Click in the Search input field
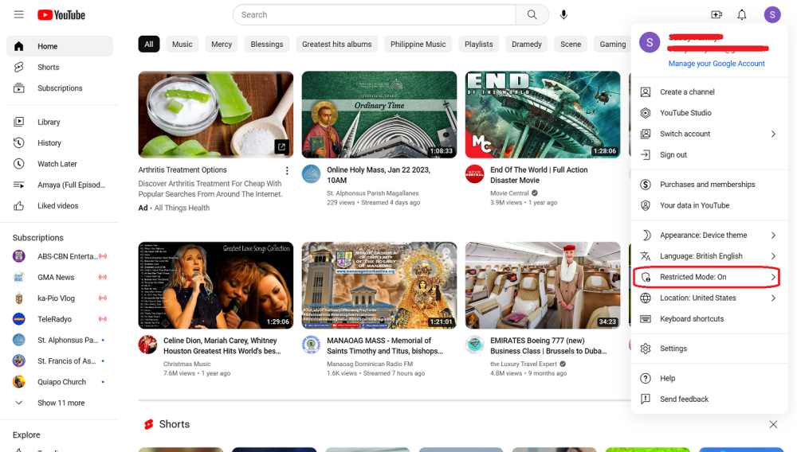797x452 pixels. click(x=375, y=14)
